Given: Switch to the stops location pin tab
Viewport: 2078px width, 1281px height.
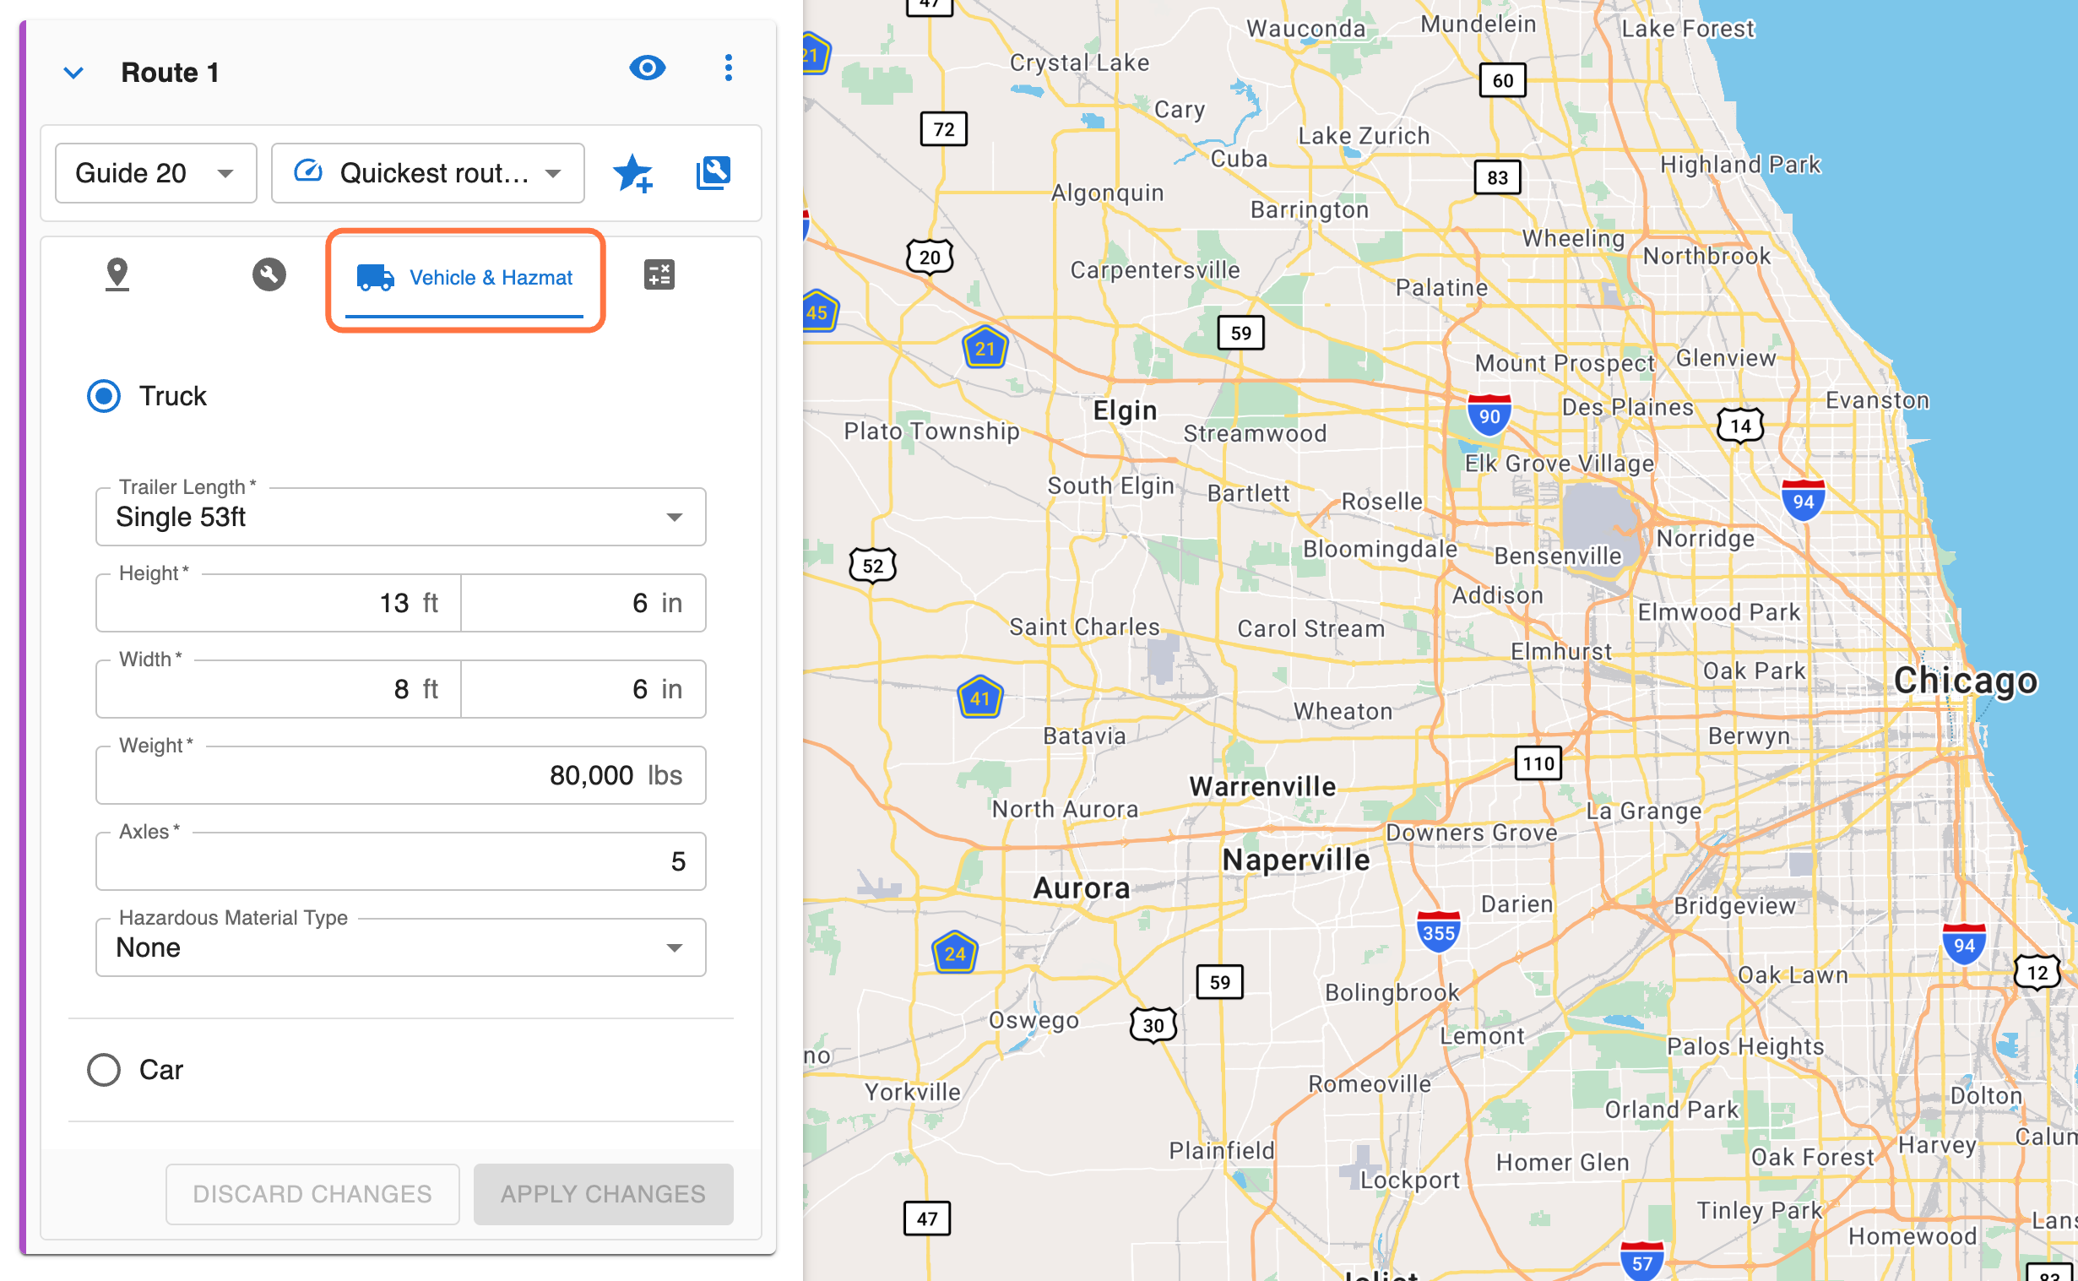Looking at the screenshot, I should 117,274.
